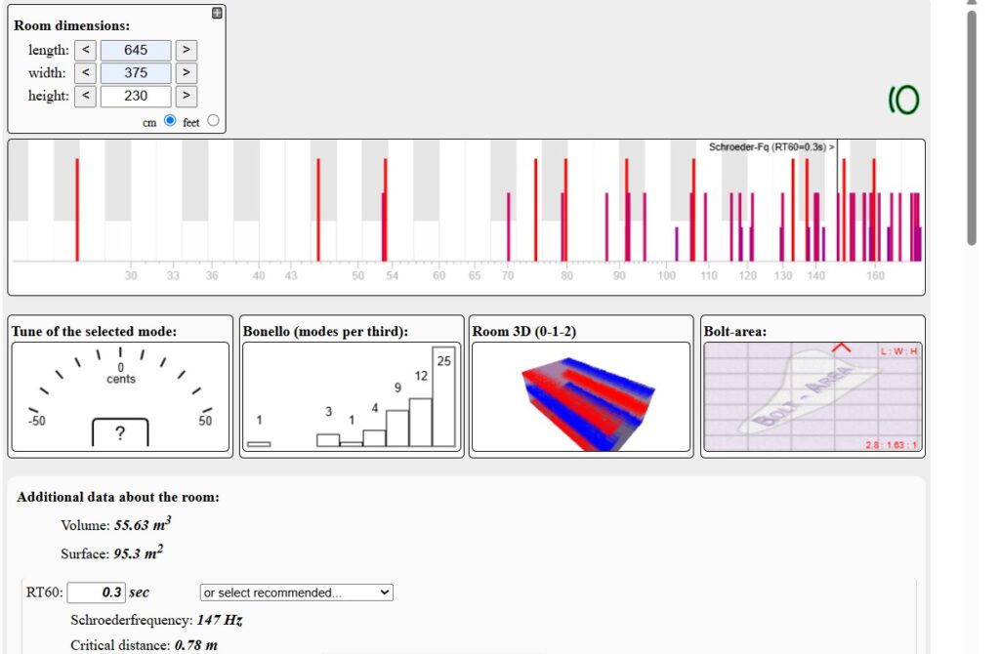Click the question mark note box
The width and height of the screenshot is (1000, 654).
[120, 432]
